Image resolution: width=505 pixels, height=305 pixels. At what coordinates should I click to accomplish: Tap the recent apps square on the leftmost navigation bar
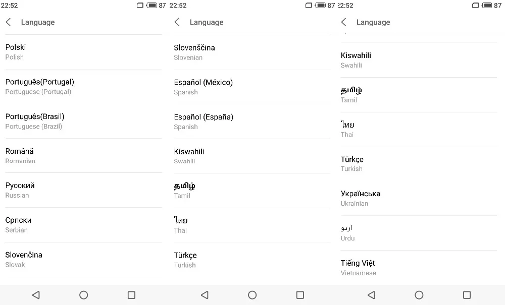[x=131, y=295]
